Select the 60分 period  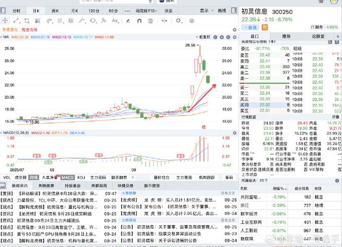click(x=113, y=10)
